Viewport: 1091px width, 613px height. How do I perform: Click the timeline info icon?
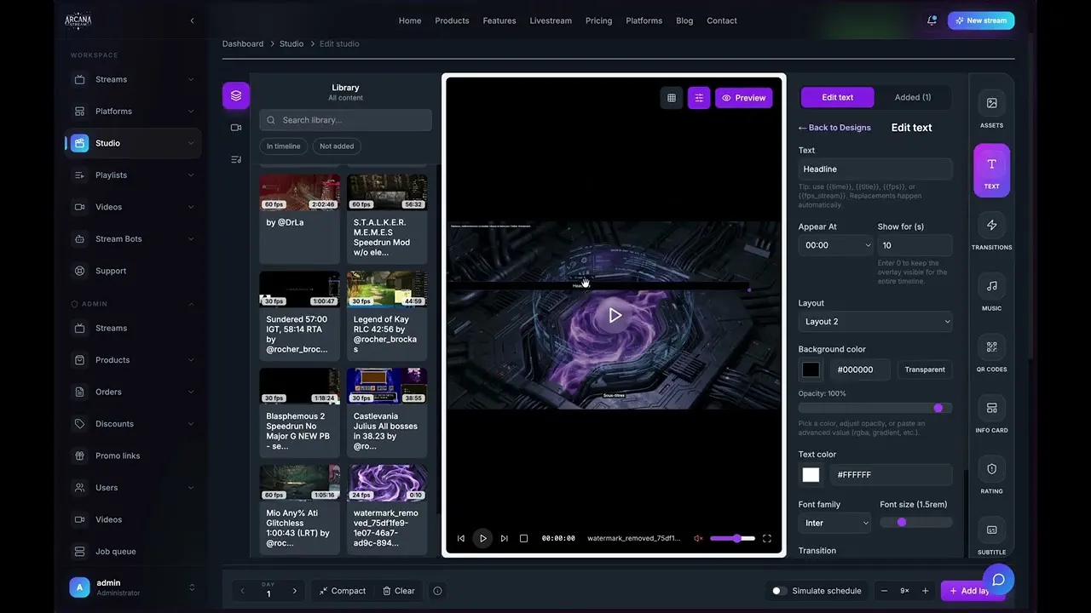[437, 591]
